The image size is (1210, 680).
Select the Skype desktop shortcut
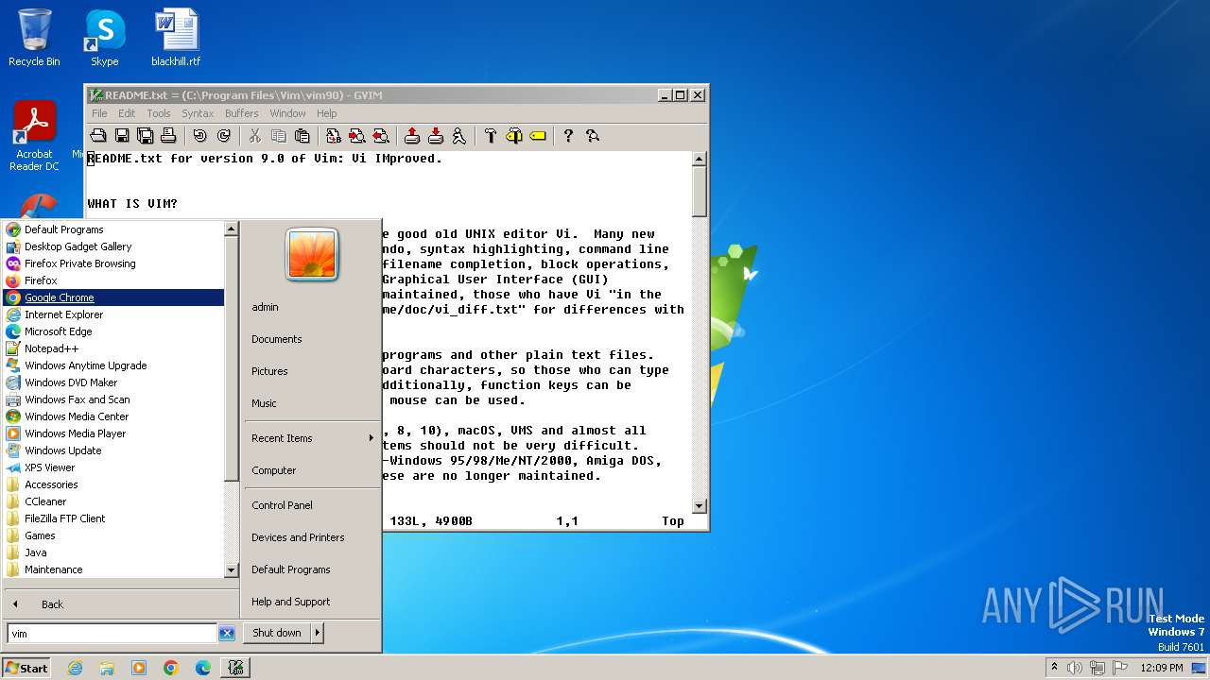pyautogui.click(x=105, y=38)
